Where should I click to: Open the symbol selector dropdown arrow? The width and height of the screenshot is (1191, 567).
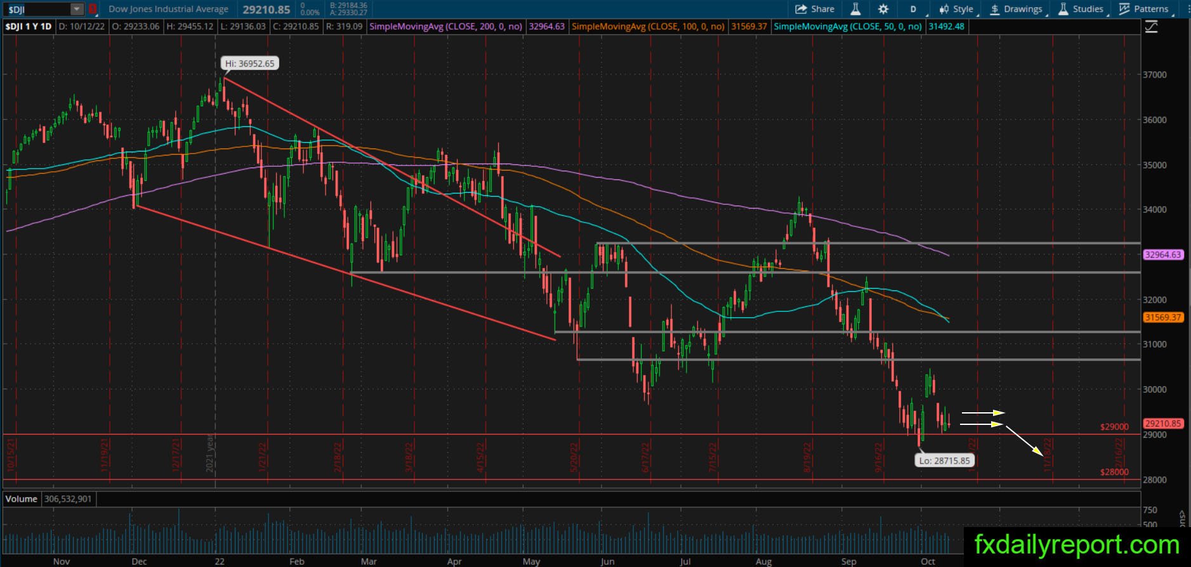(77, 10)
